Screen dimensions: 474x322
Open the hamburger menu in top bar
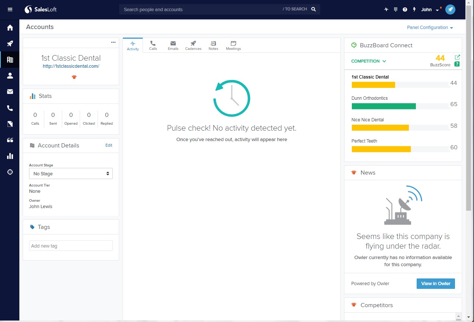coord(10,9)
